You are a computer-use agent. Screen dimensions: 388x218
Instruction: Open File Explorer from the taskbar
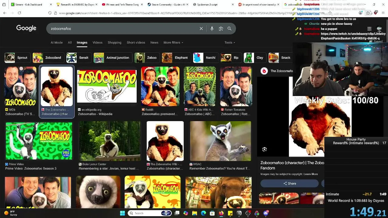195,213
